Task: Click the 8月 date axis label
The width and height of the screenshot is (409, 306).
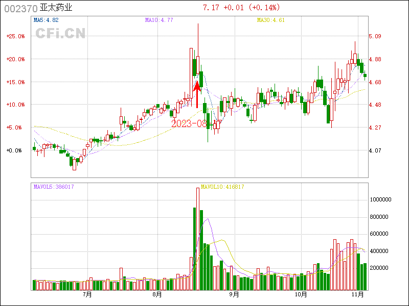Action: pos(157,295)
